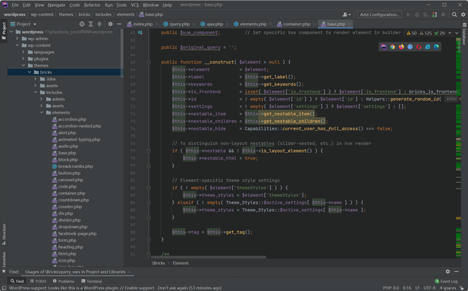Open file in Chrome browser icon
468x291 pixels.
(393, 47)
